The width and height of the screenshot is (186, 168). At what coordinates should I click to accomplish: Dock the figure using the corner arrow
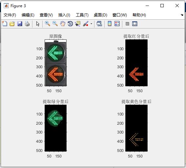pos(182,15)
